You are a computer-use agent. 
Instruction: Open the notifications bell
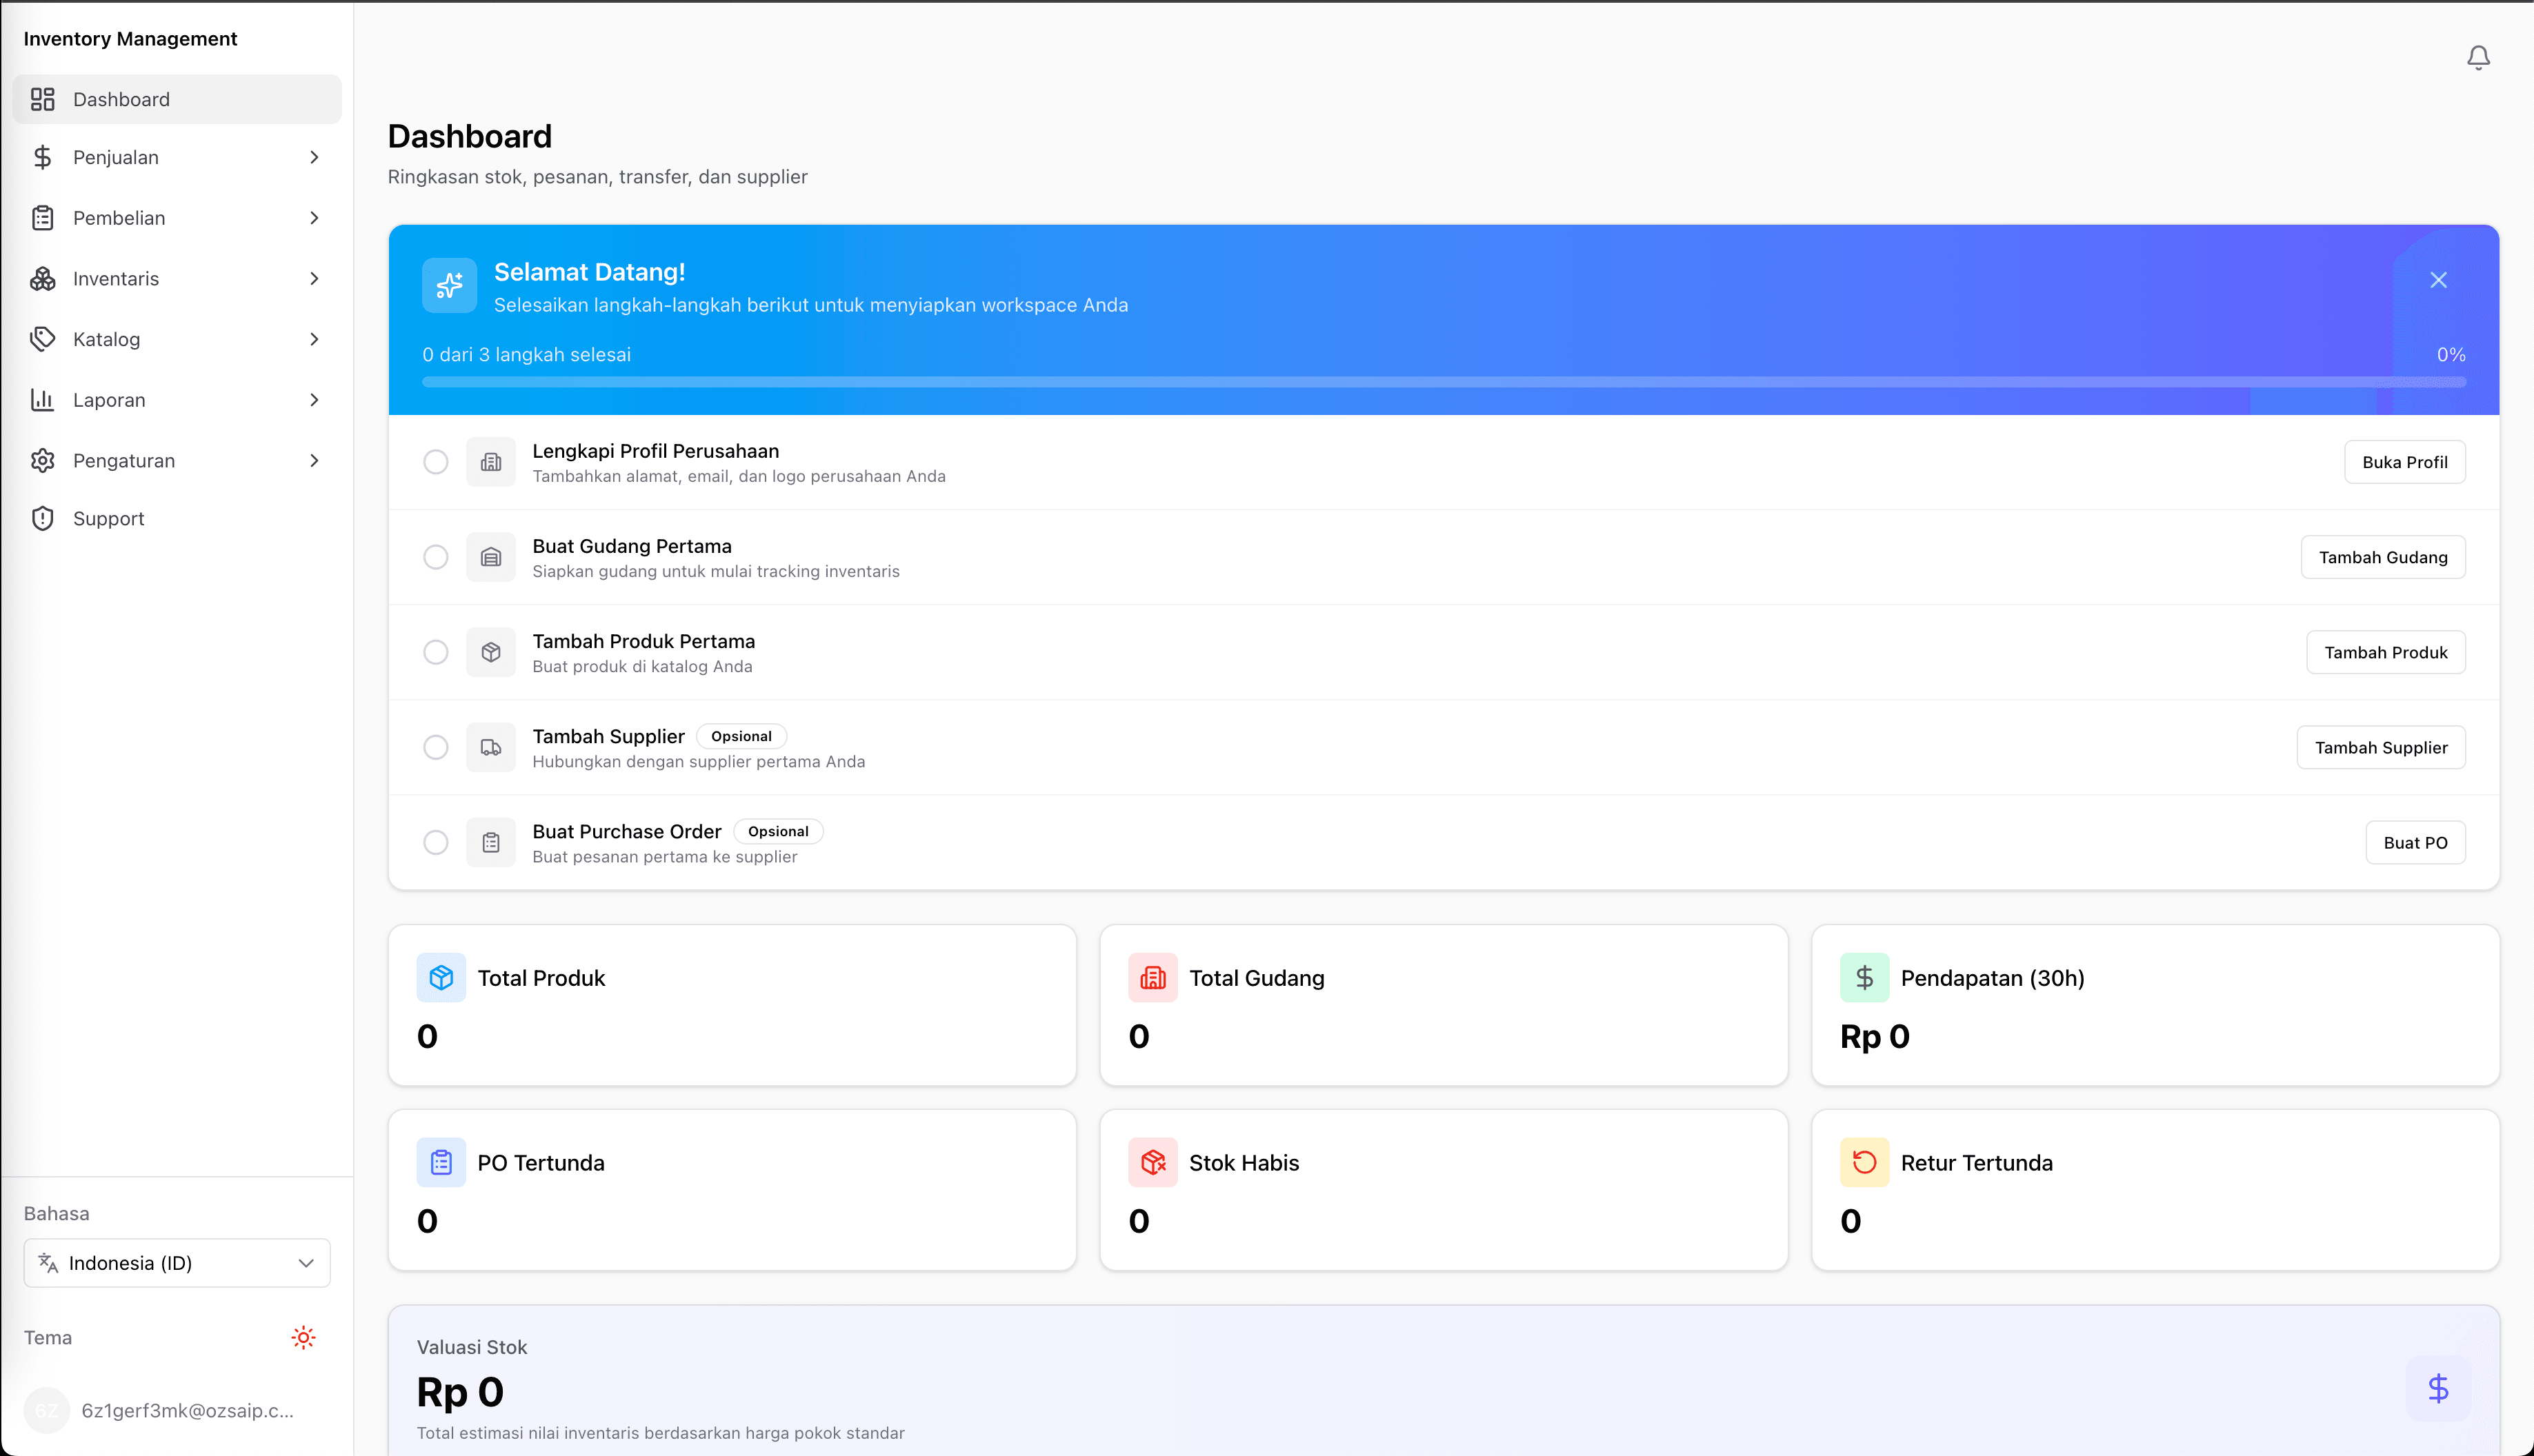click(2478, 58)
